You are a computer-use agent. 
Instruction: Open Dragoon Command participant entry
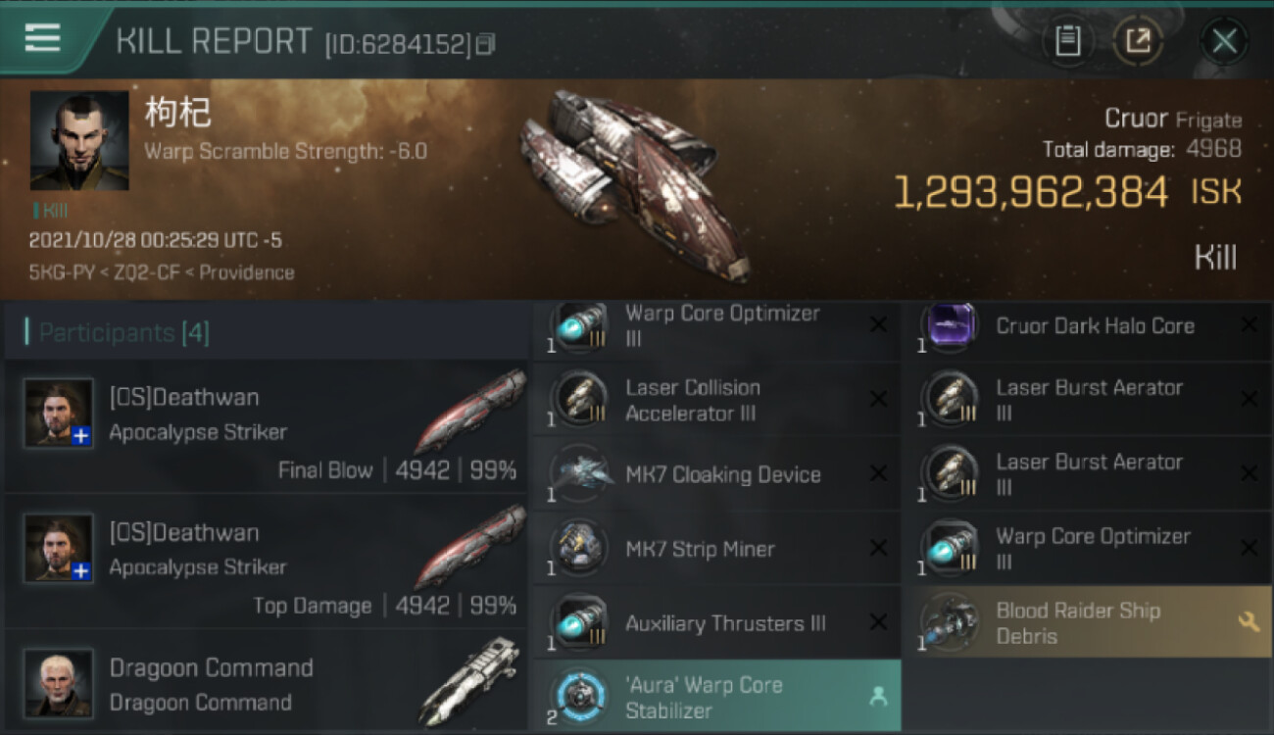pyautogui.click(x=267, y=682)
